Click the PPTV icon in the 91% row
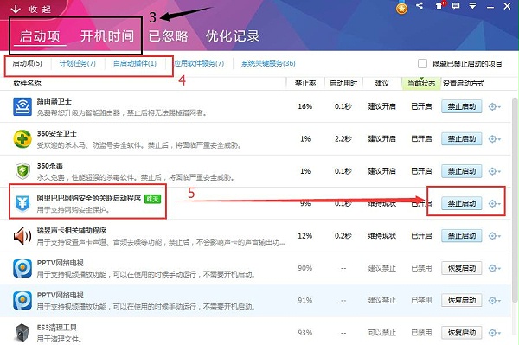 click(x=22, y=300)
